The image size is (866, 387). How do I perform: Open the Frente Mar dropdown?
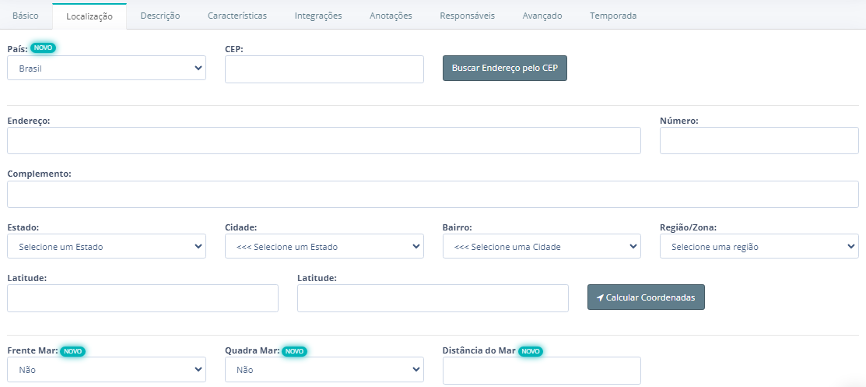107,369
